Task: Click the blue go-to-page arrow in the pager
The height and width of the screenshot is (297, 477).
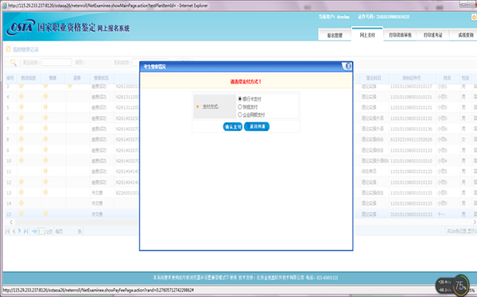Action: (34, 231)
